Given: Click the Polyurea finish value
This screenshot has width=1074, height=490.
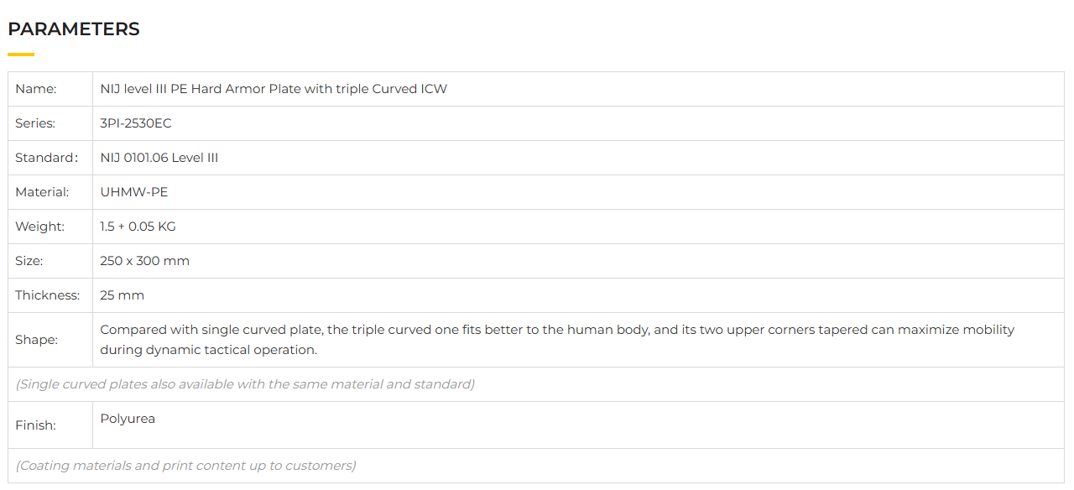Looking at the screenshot, I should coord(128,419).
